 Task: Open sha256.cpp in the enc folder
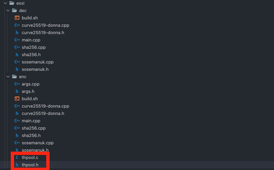pyautogui.click(x=34, y=128)
